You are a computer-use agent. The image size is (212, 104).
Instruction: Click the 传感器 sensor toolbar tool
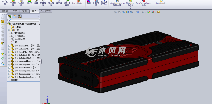pos(59,2)
